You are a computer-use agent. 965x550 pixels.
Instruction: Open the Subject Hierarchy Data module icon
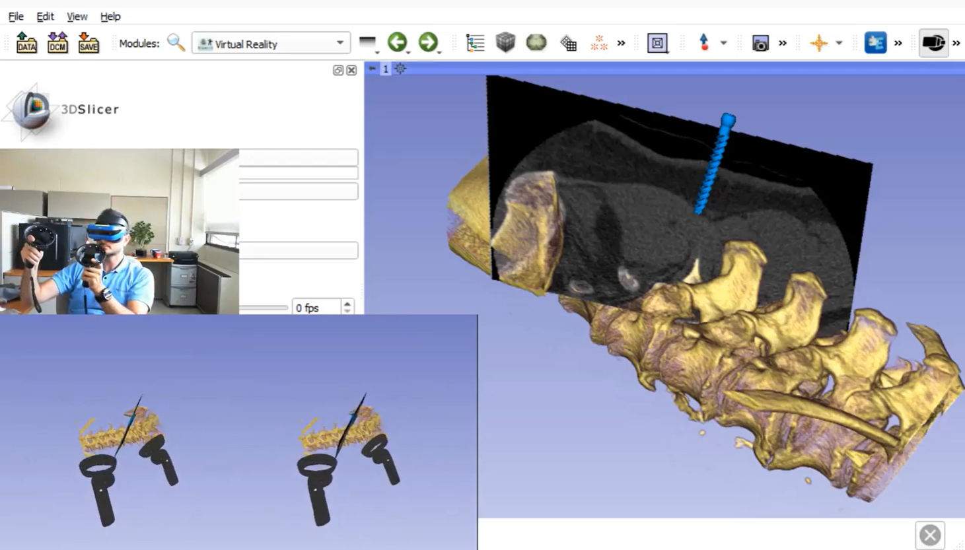click(475, 43)
